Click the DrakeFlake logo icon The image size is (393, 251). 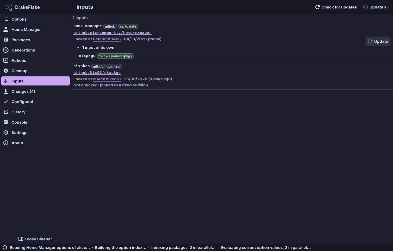[9, 7]
